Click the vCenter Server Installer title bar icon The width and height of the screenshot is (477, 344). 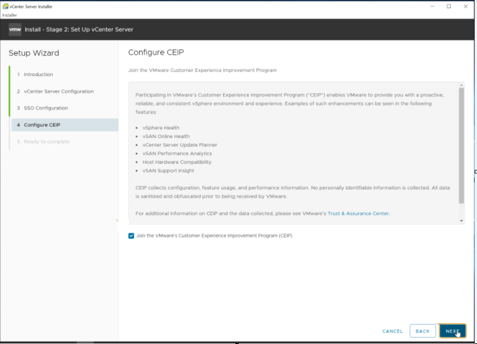pyautogui.click(x=5, y=6)
